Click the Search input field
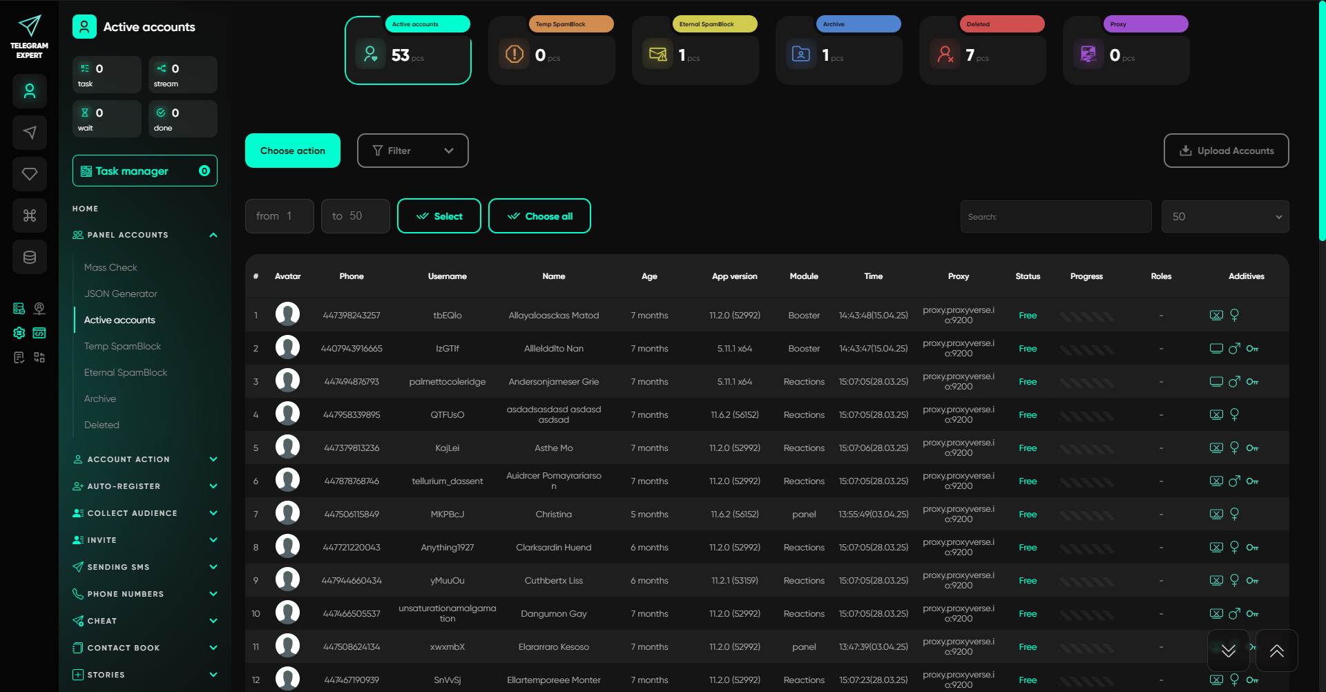 [1055, 217]
